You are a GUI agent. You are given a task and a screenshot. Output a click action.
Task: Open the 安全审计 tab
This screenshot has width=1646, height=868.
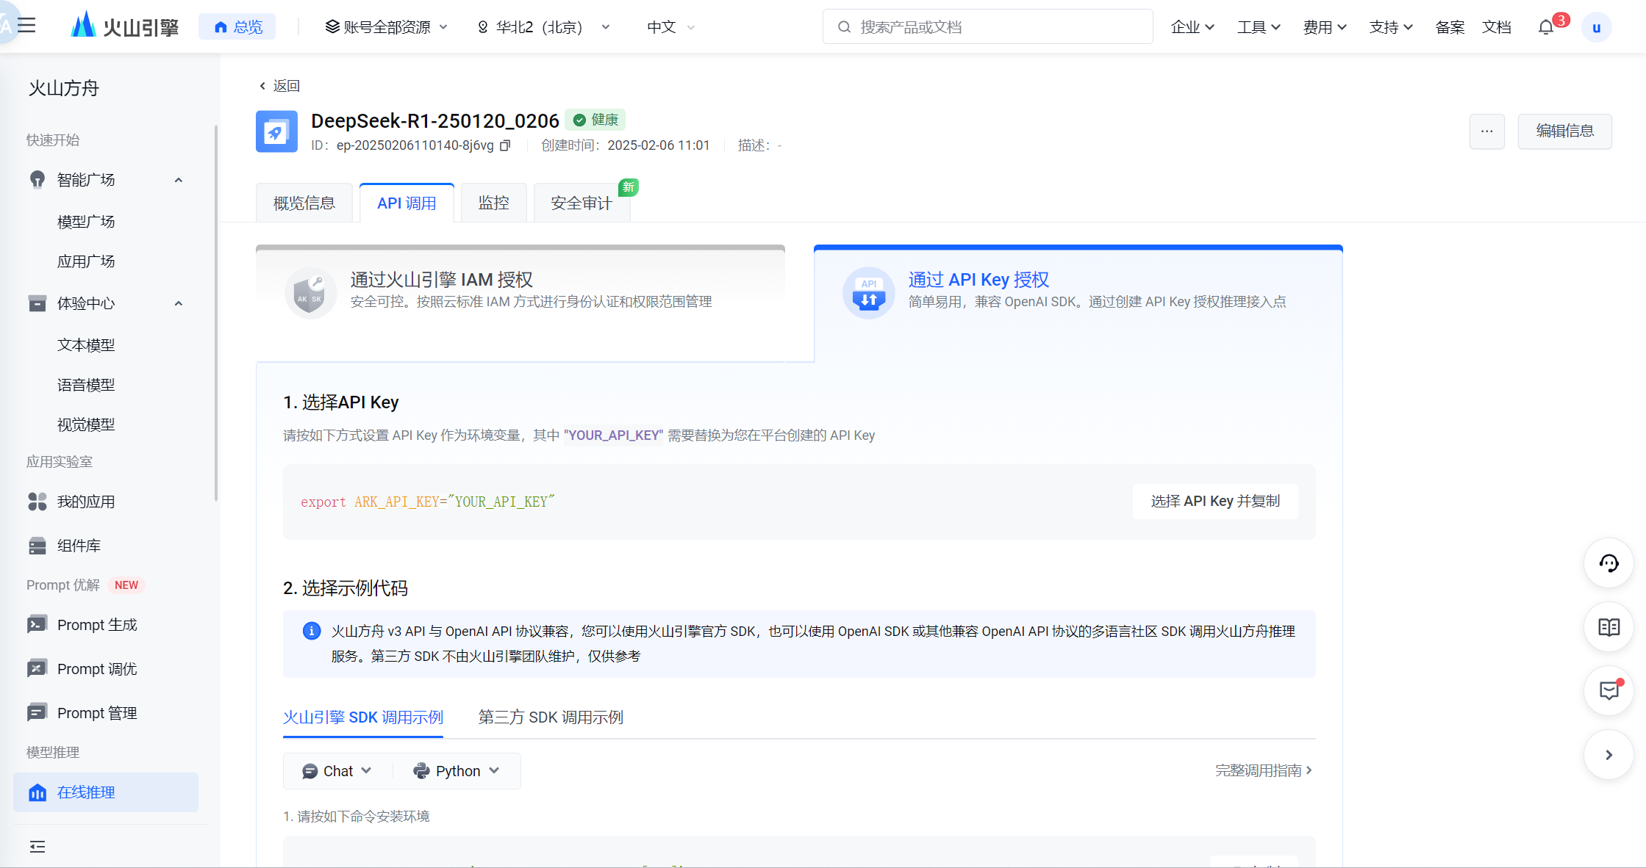coord(582,203)
